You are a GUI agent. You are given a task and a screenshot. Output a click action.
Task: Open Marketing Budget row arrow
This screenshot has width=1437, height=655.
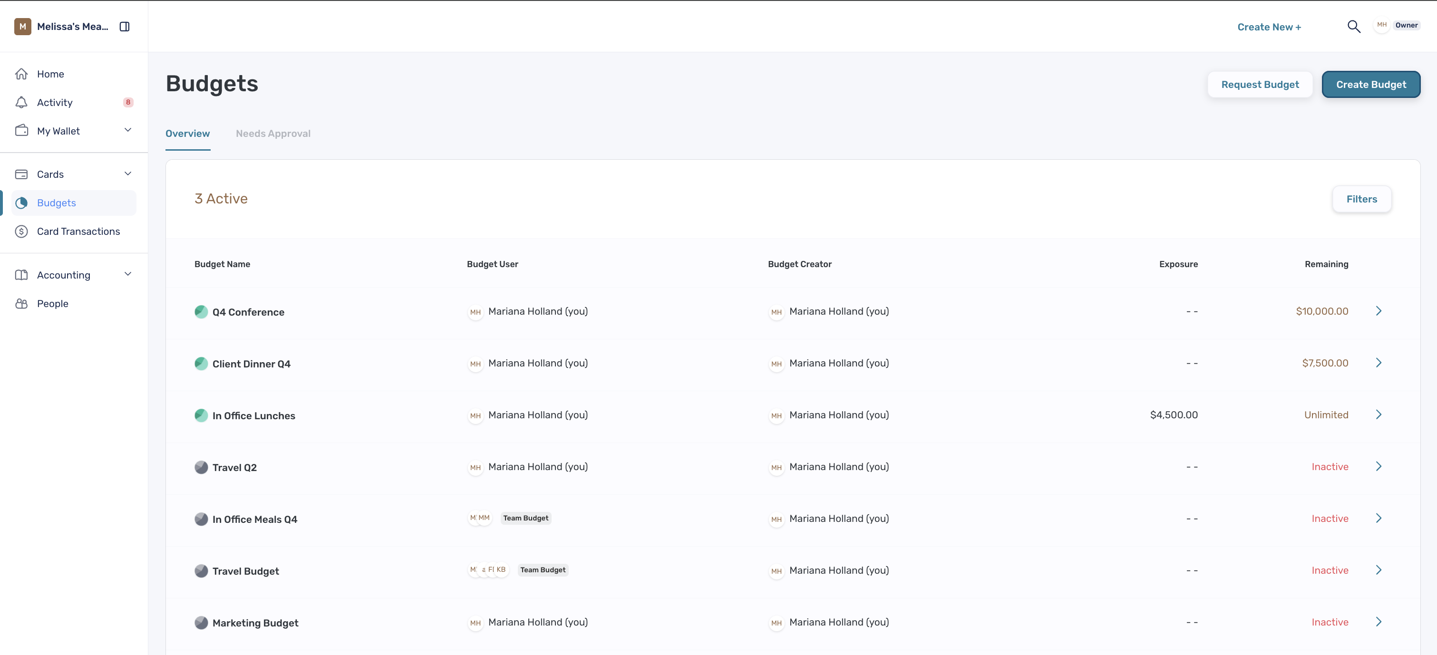[x=1379, y=622]
